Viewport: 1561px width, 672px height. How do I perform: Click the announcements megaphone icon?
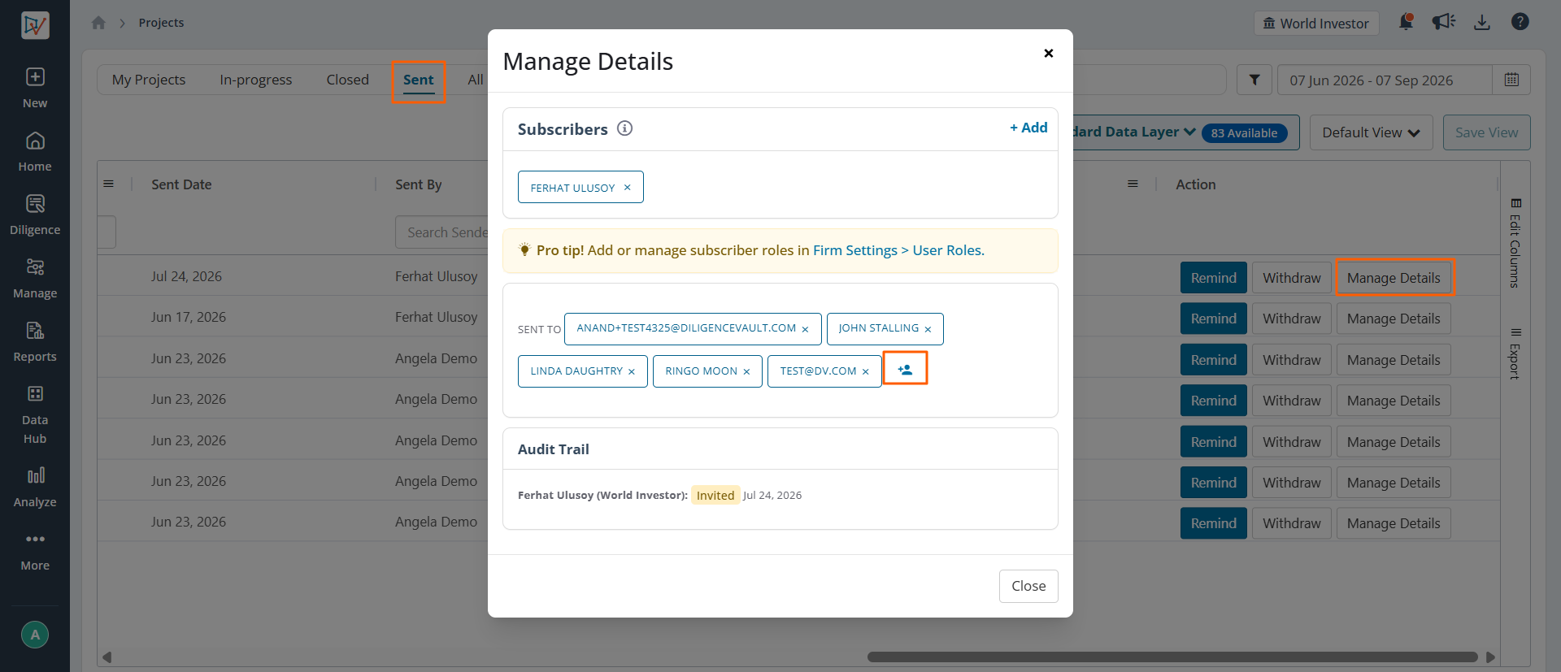[x=1444, y=22]
